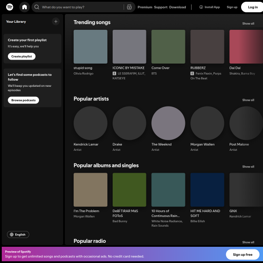263x263 pixels.
Task: Open 10 Hours of Continuous Rain cover
Action: pyautogui.click(x=168, y=190)
